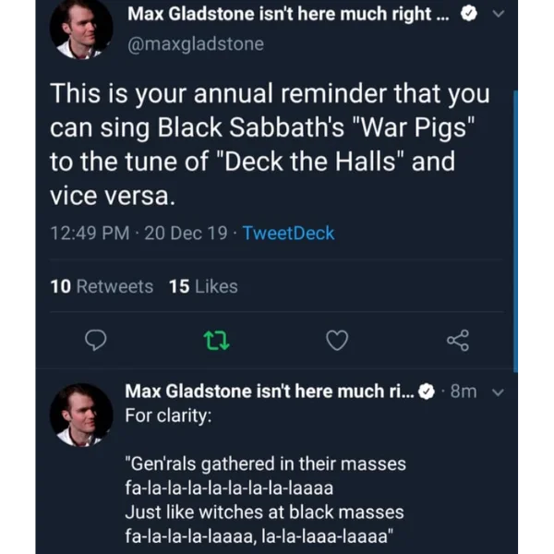
Task: Open Max Gladstone's top profile picture
Action: click(81, 29)
